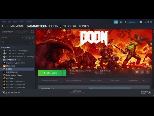
Task: Open DOOM information icon
Action: (142, 72)
